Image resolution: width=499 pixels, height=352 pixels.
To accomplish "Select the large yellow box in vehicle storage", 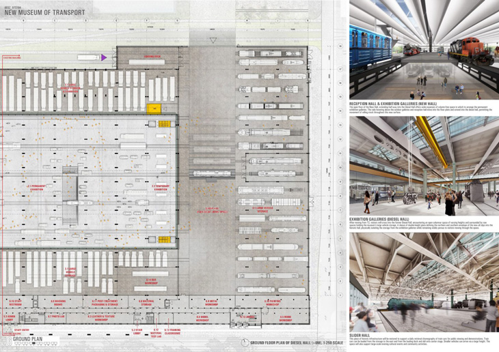I will 154,108.
